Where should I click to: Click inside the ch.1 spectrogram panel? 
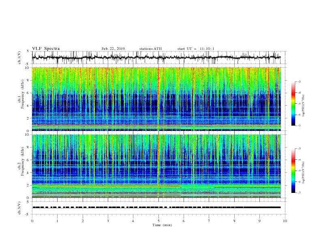[x=156, y=99]
